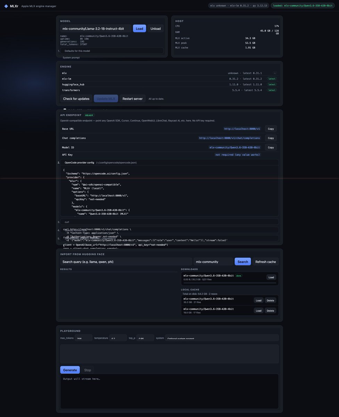The height and width of the screenshot is (417, 339).
Task: Click the 'Output will stream here…' output box
Action: (169, 391)
